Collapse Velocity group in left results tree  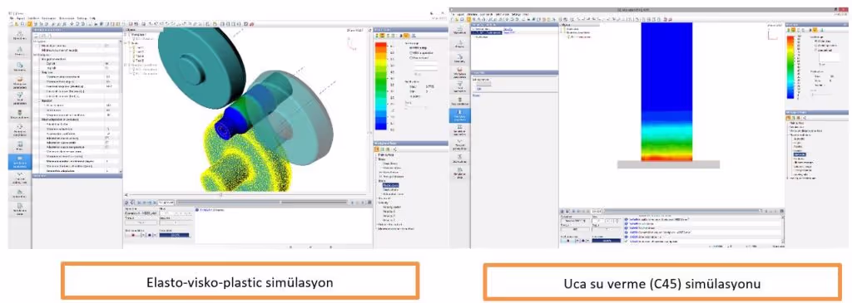[377, 203]
